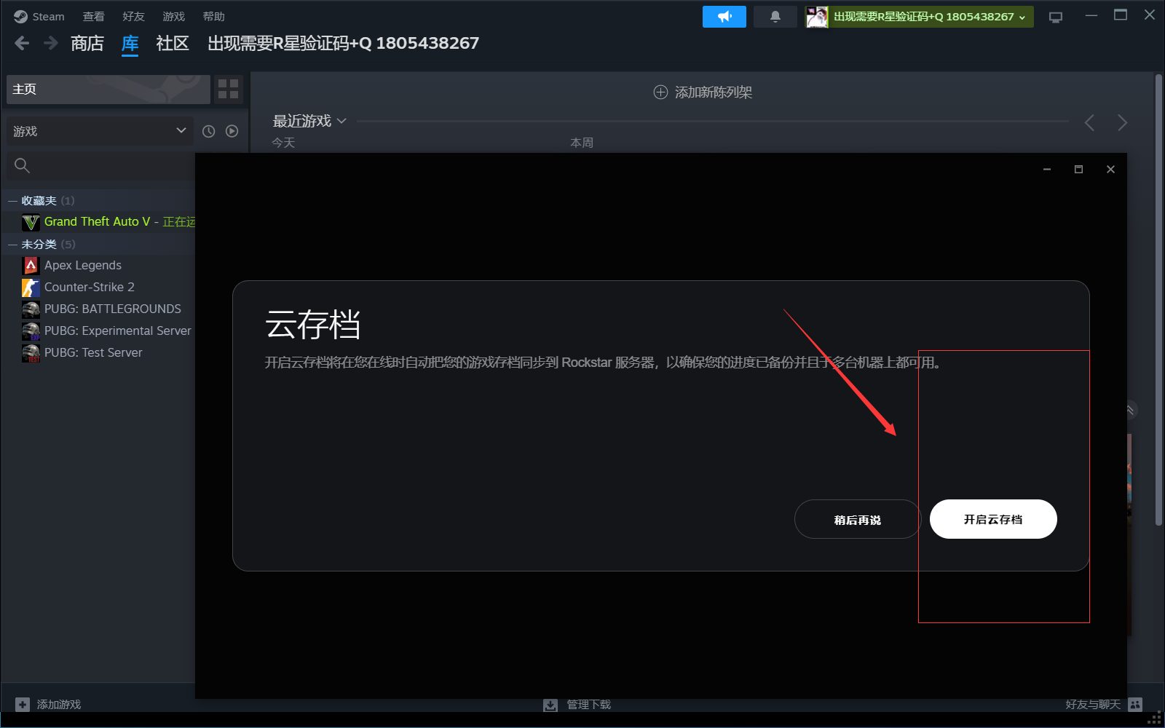Image resolution: width=1165 pixels, height=728 pixels.
Task: Open Big Picture mode monitor icon
Action: click(x=1055, y=17)
